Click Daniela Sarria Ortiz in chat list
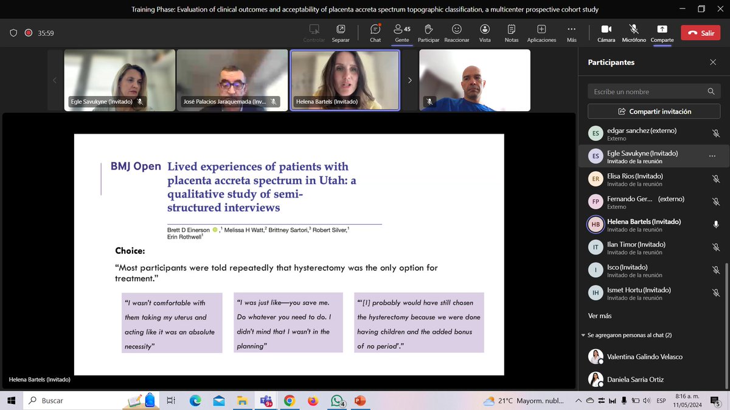The width and height of the screenshot is (730, 410). [654, 380]
